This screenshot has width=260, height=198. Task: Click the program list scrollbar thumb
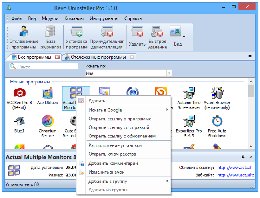pyautogui.click(x=251, y=91)
